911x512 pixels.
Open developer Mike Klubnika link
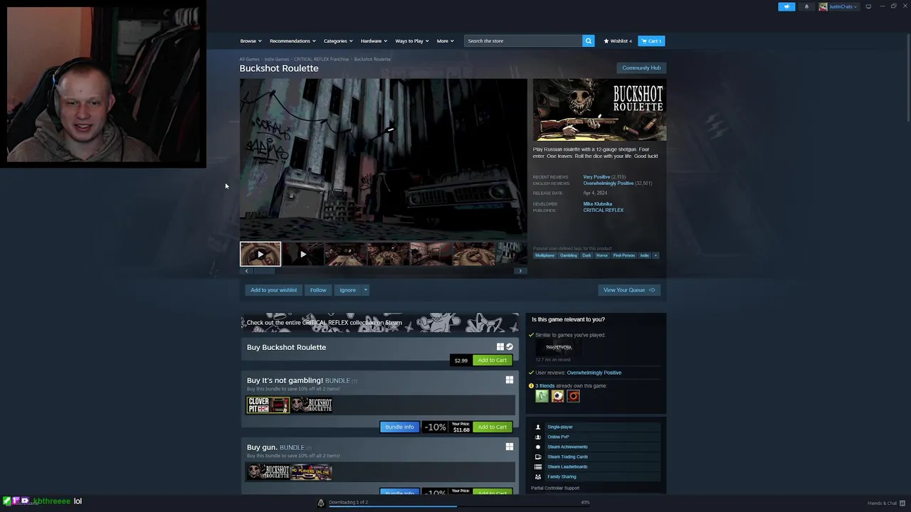click(x=597, y=204)
